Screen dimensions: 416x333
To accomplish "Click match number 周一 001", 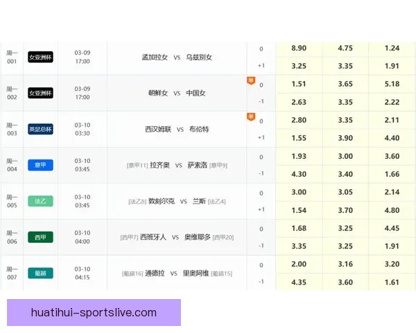I will coord(12,57).
